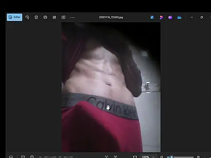Print the photo using the printer icon

click(45, 18)
